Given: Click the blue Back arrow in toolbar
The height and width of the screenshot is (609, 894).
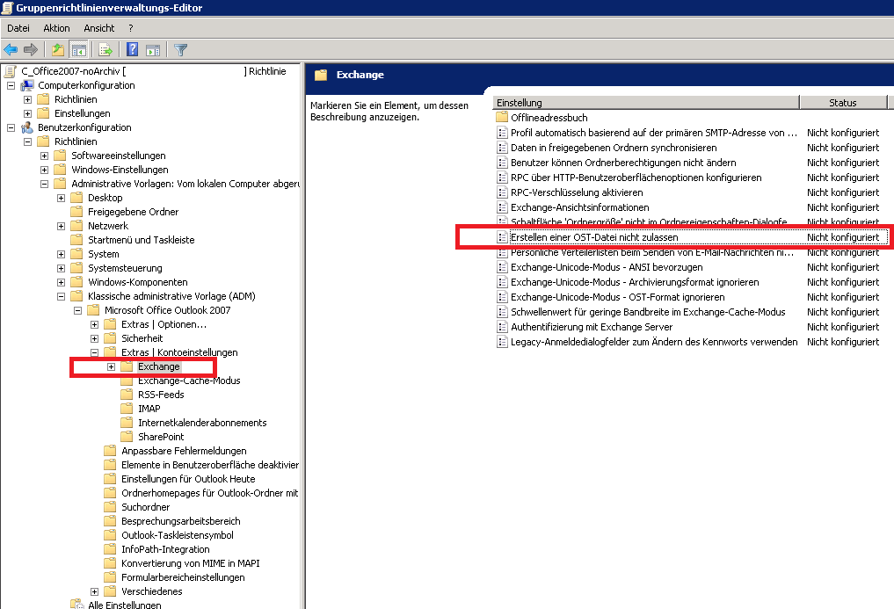Looking at the screenshot, I should (11, 49).
